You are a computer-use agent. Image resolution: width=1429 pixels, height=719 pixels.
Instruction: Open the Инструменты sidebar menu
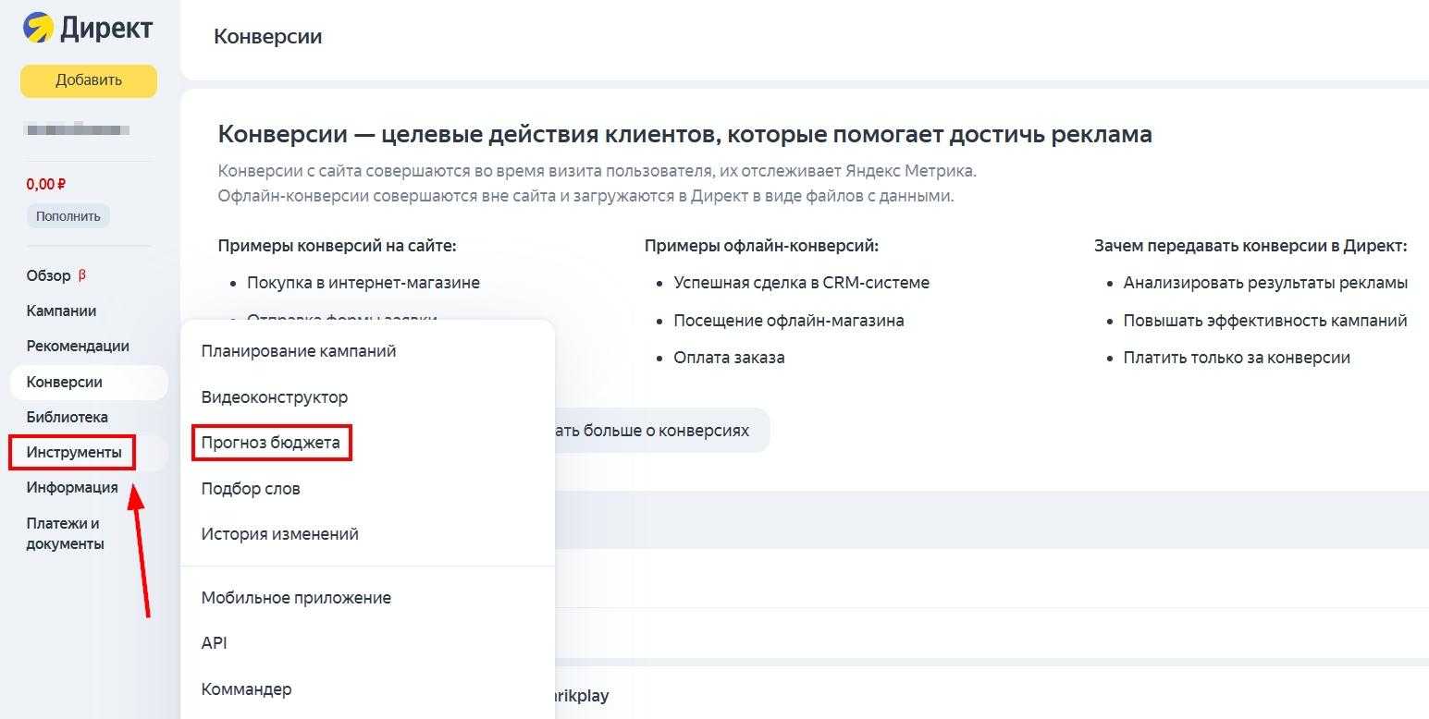coord(74,453)
